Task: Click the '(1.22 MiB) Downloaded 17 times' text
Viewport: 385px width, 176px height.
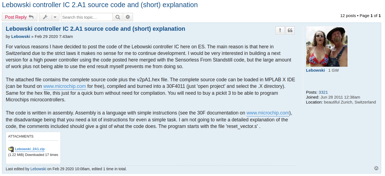Action: tap(33, 155)
